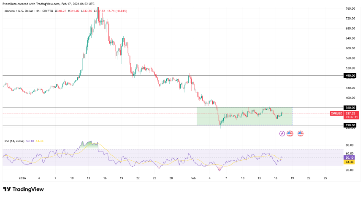363x197 pixels.
Task: Click the stacked US flag event icon
Action: pos(290,133)
